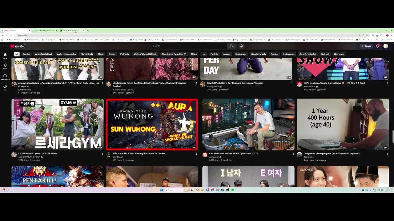Open the You section in sidebar
This screenshot has height=221, width=394.
[5, 88]
